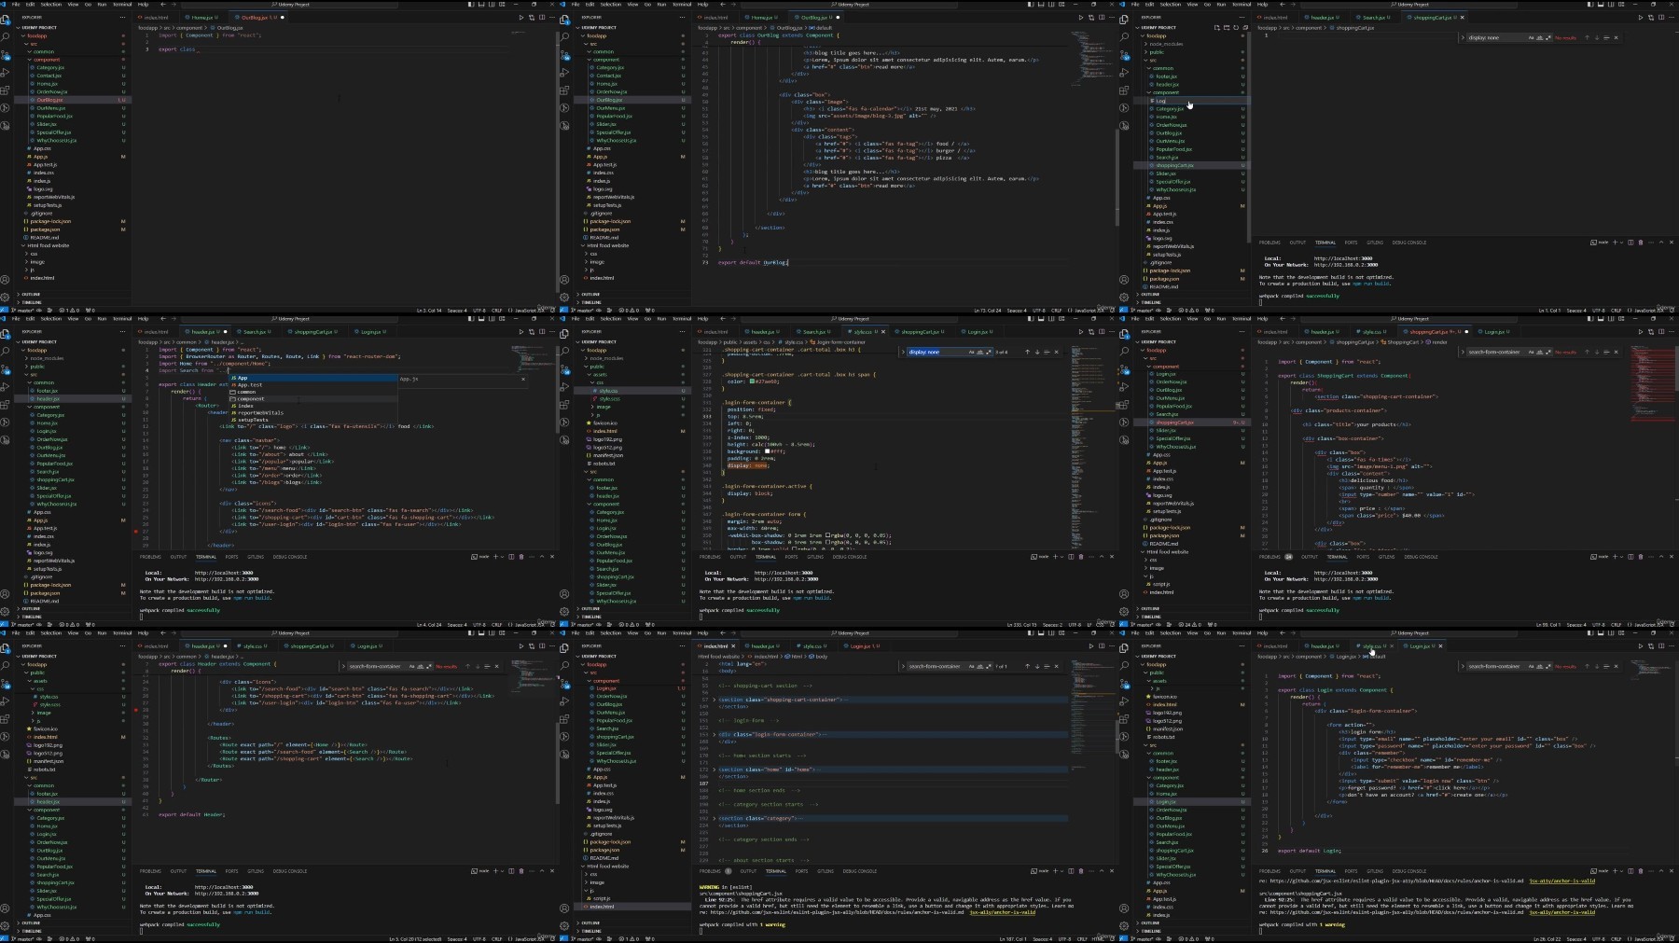
Task: Go to next match in top-right window find bar
Action: point(1596,38)
